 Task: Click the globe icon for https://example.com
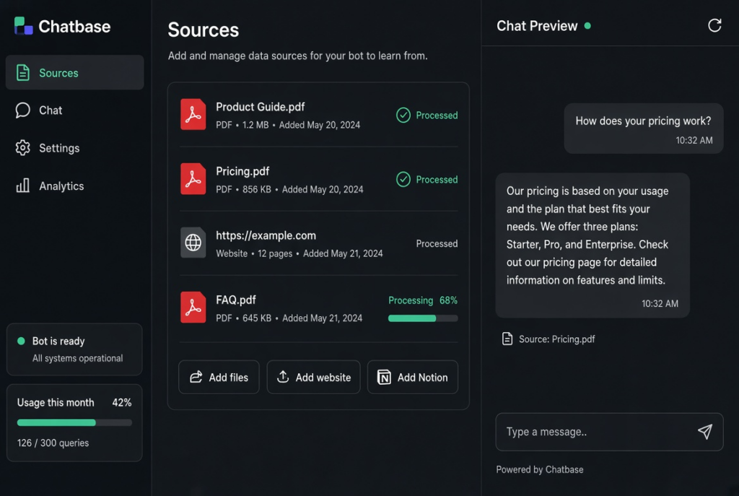193,243
